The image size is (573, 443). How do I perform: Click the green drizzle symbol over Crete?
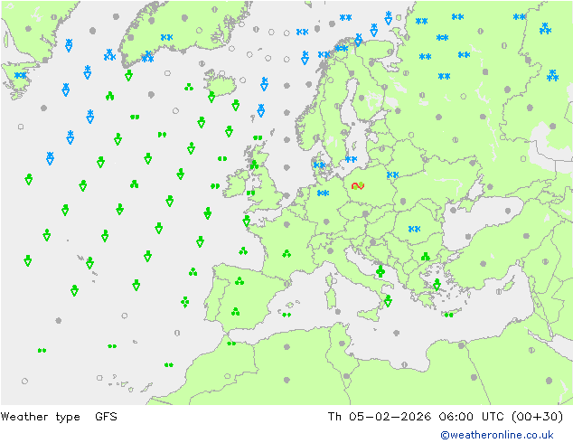[x=449, y=315]
